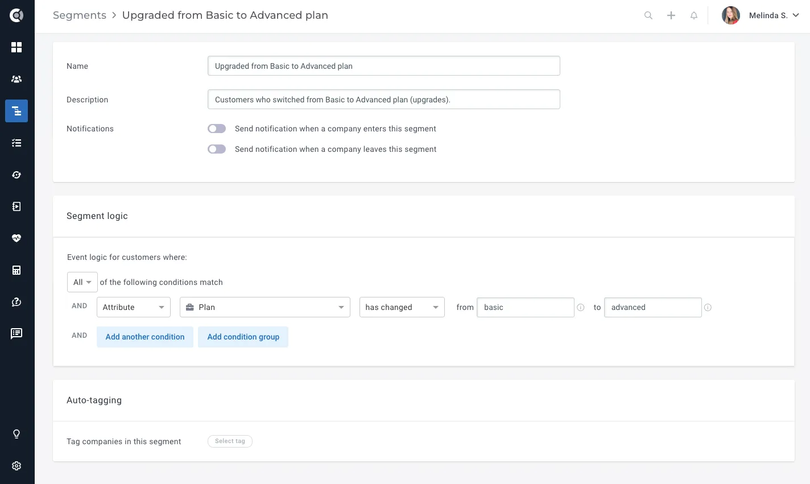810x484 pixels.
Task: Open the customers people icon in sidebar
Action: coord(16,79)
